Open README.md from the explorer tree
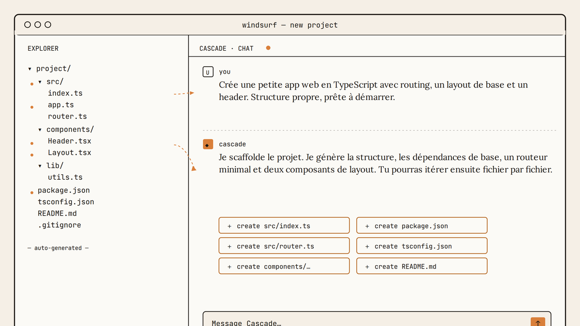Image resolution: width=580 pixels, height=326 pixels. 57,213
